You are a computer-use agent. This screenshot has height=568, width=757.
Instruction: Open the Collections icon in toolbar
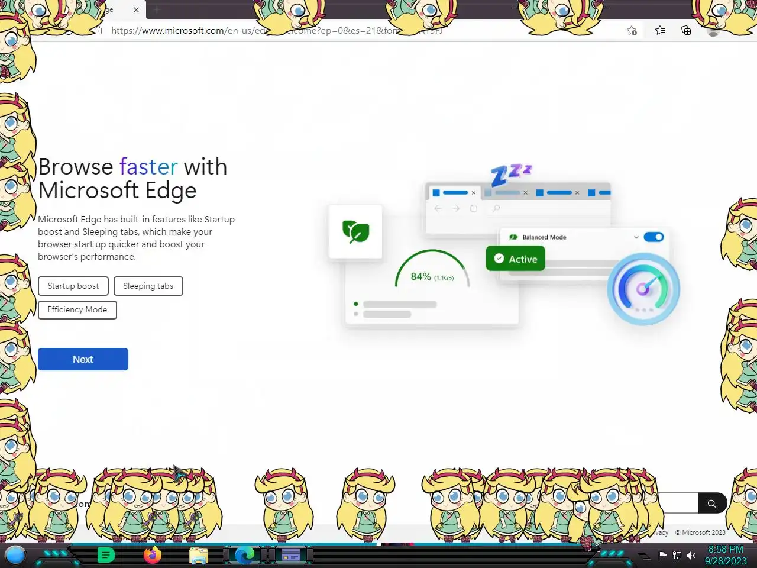(686, 30)
